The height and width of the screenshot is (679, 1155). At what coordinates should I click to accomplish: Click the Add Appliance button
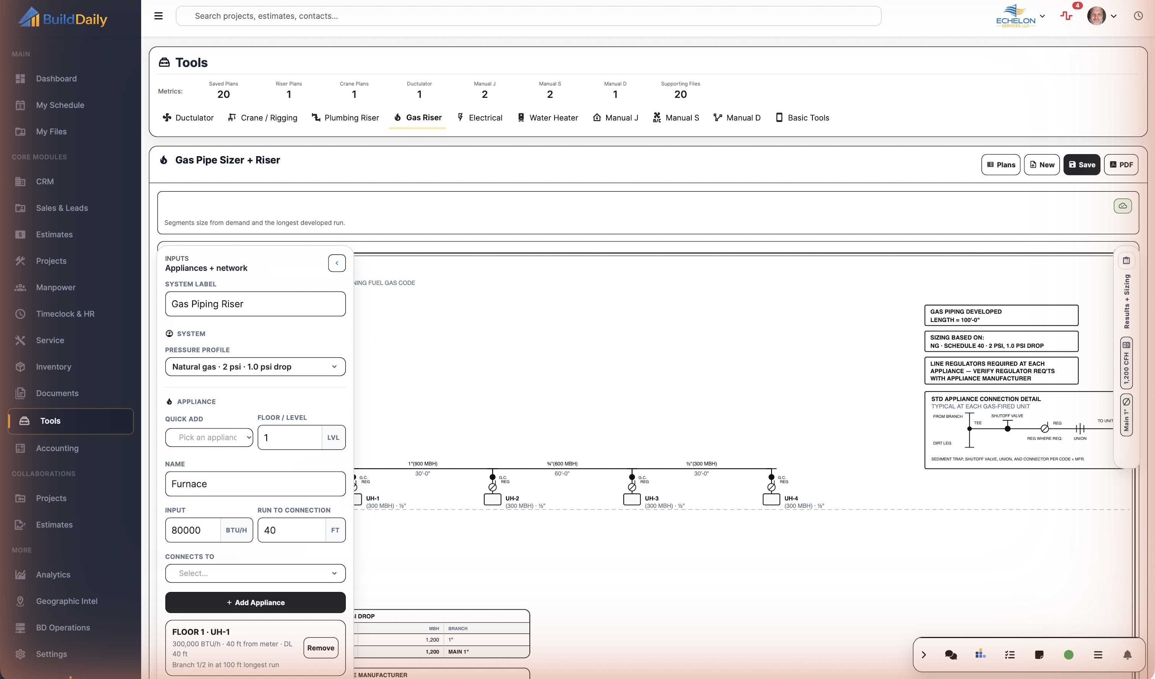pyautogui.click(x=255, y=603)
